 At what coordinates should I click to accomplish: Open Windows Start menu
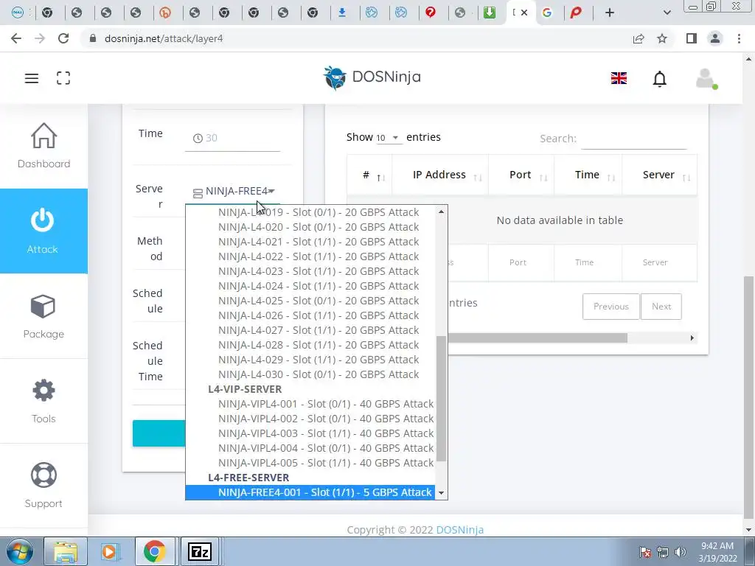19,551
